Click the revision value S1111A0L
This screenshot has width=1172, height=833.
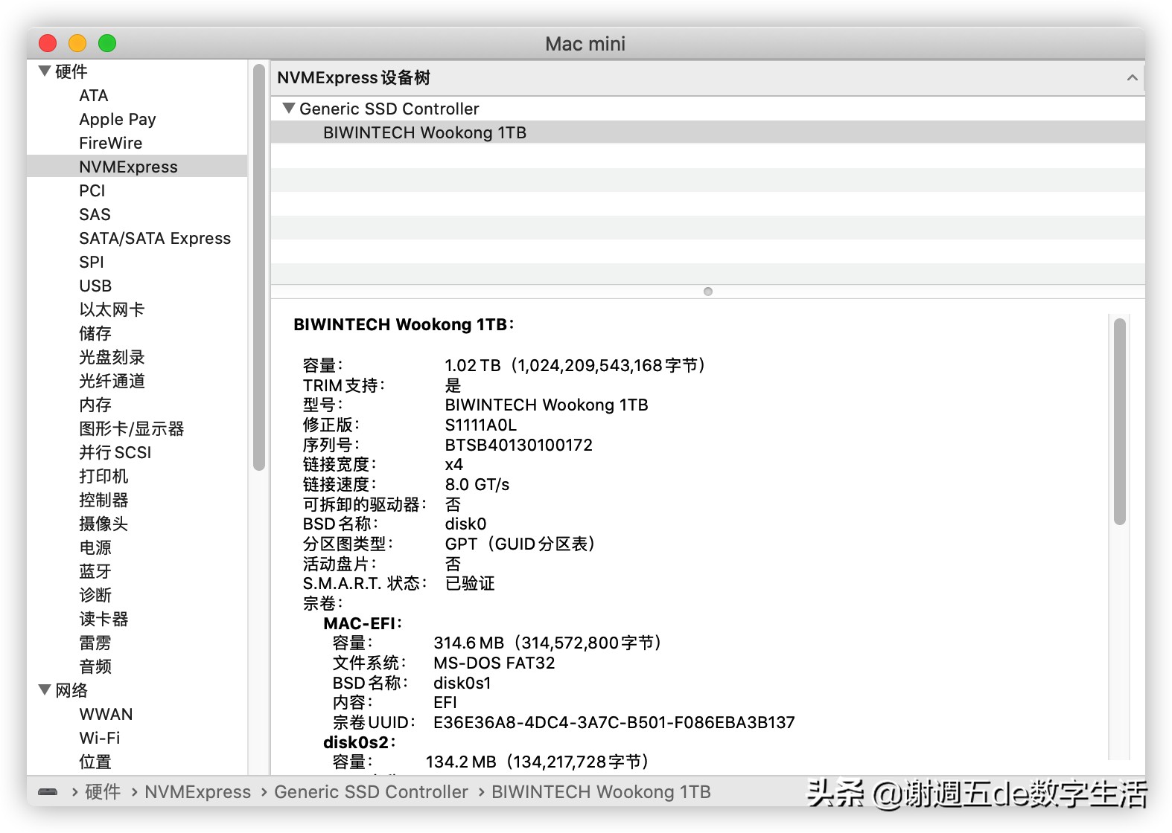coord(480,425)
